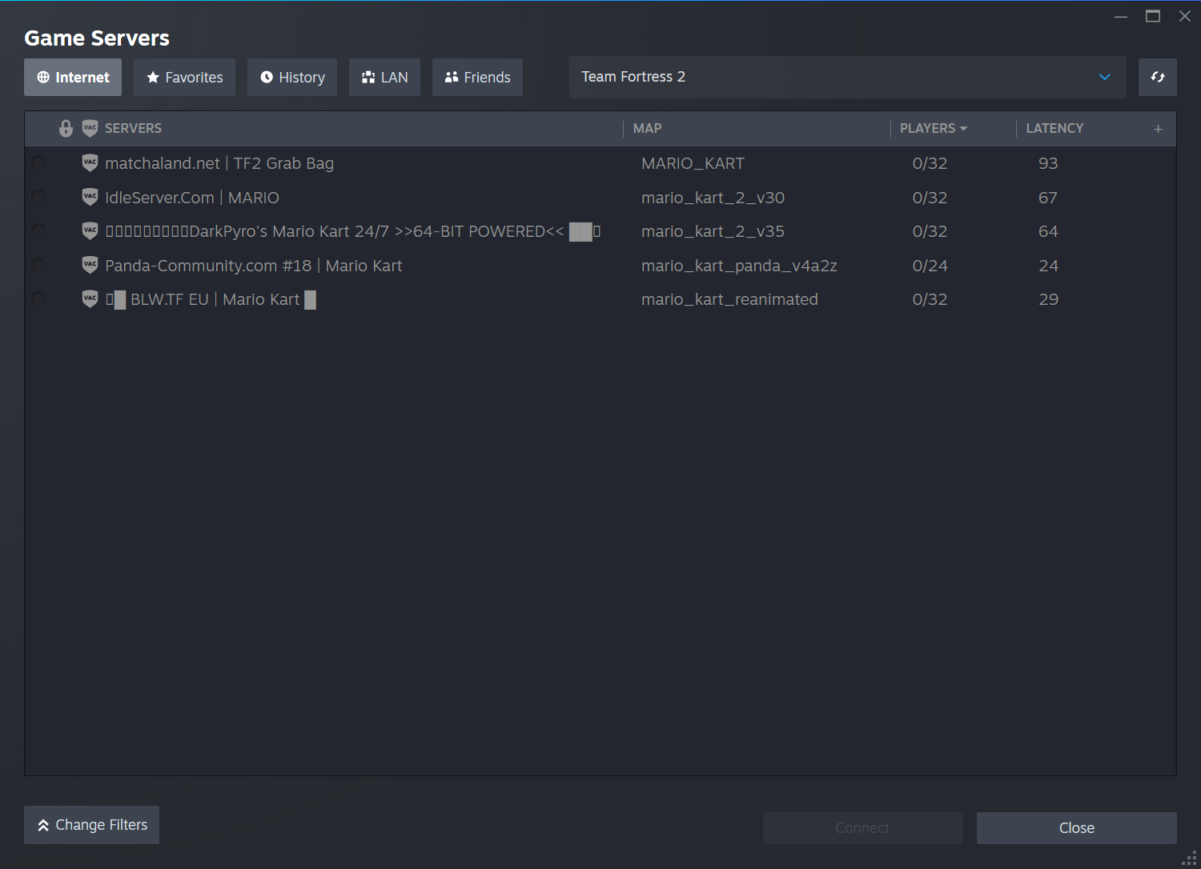This screenshot has width=1201, height=869.
Task: Select DarkPyro's Mario Kart 24/7 server
Action: click(x=600, y=231)
